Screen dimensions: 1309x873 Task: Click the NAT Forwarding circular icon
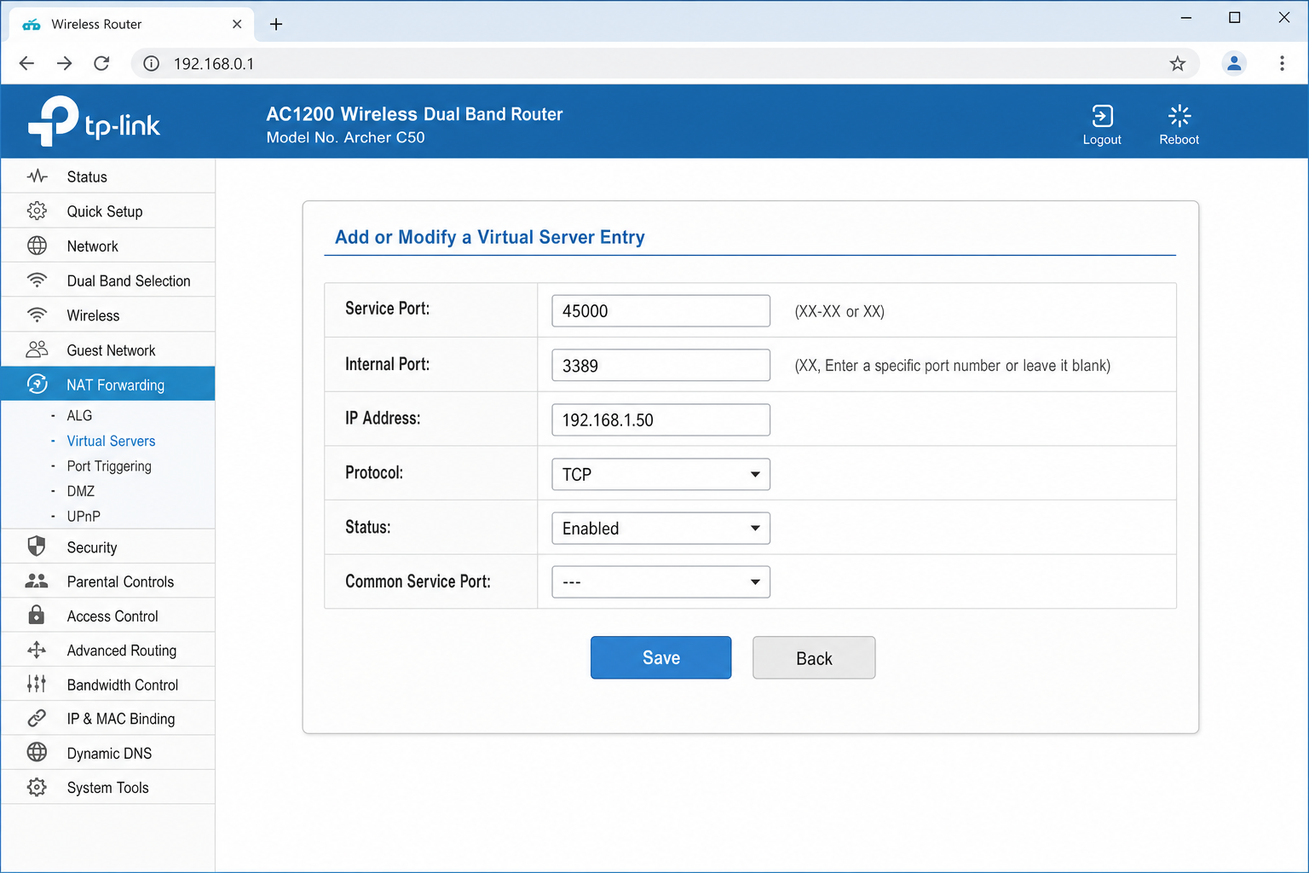(37, 384)
